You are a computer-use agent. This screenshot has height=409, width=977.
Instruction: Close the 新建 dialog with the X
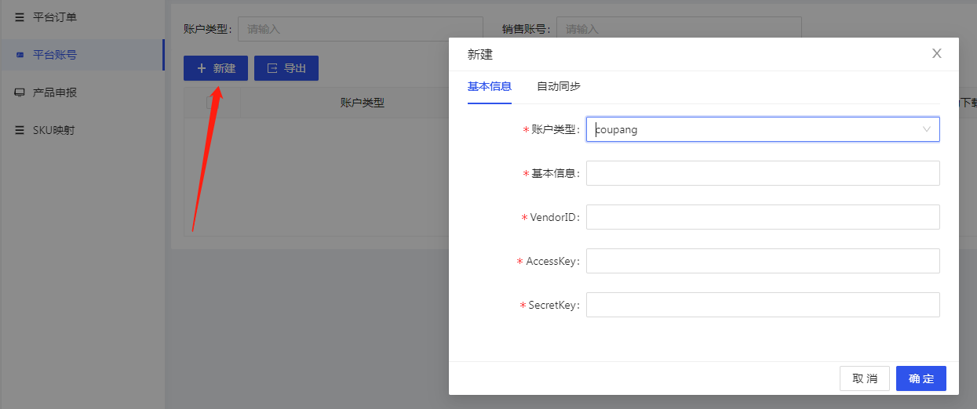[936, 53]
